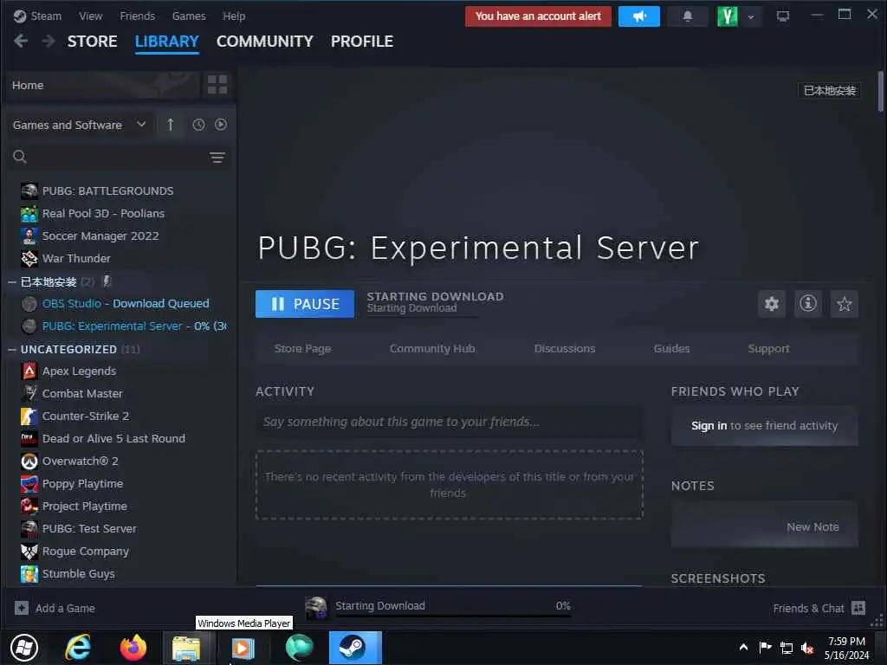Image resolution: width=887 pixels, height=665 pixels.
Task: Sort library with the up arrow icon
Action: tap(171, 125)
